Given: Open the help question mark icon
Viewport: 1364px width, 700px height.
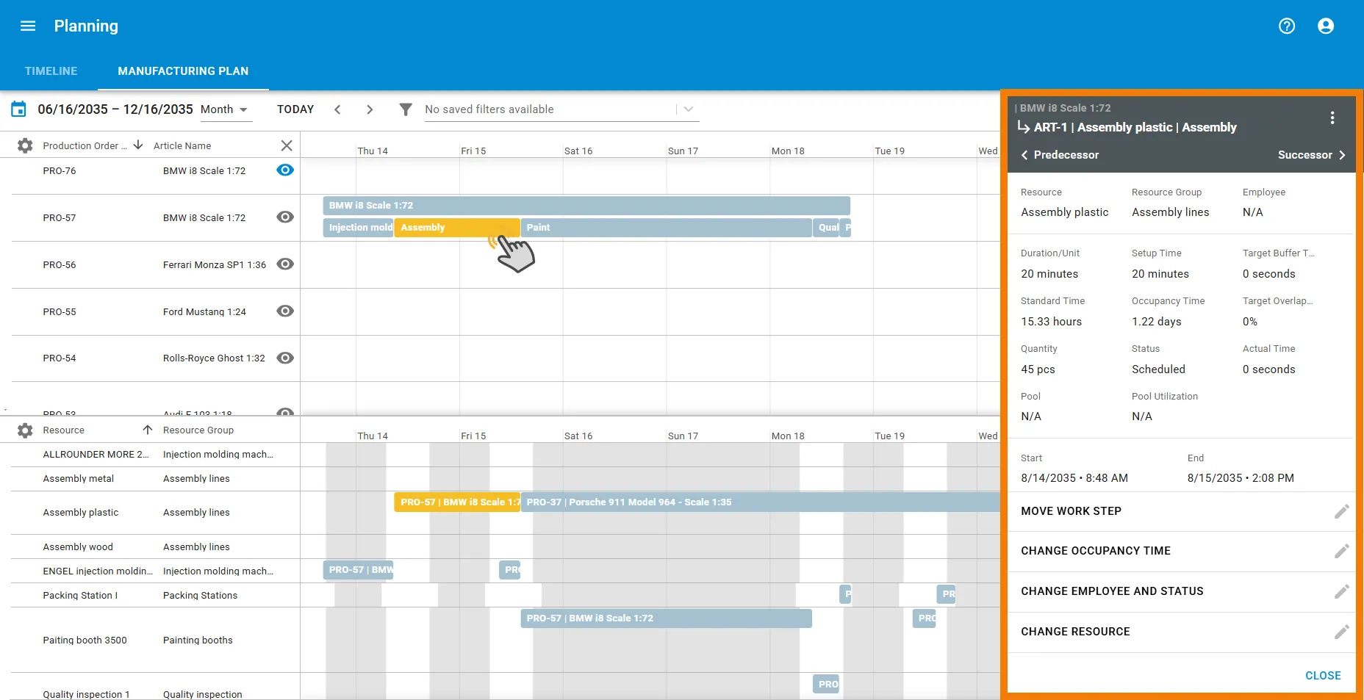Looking at the screenshot, I should [1287, 26].
